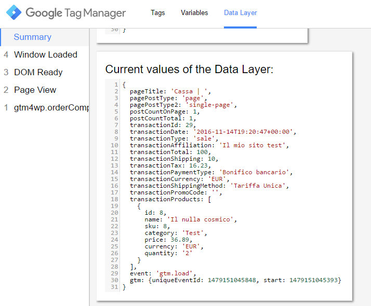Image resolution: width=371 pixels, height=306 pixels.
Task: Click the pagePostType 'page' line
Action: point(168,98)
